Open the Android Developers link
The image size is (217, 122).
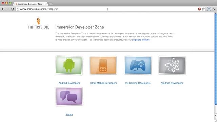point(69,83)
